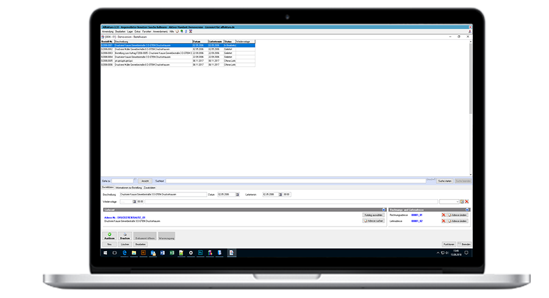Open the Lager menu

tap(130, 31)
